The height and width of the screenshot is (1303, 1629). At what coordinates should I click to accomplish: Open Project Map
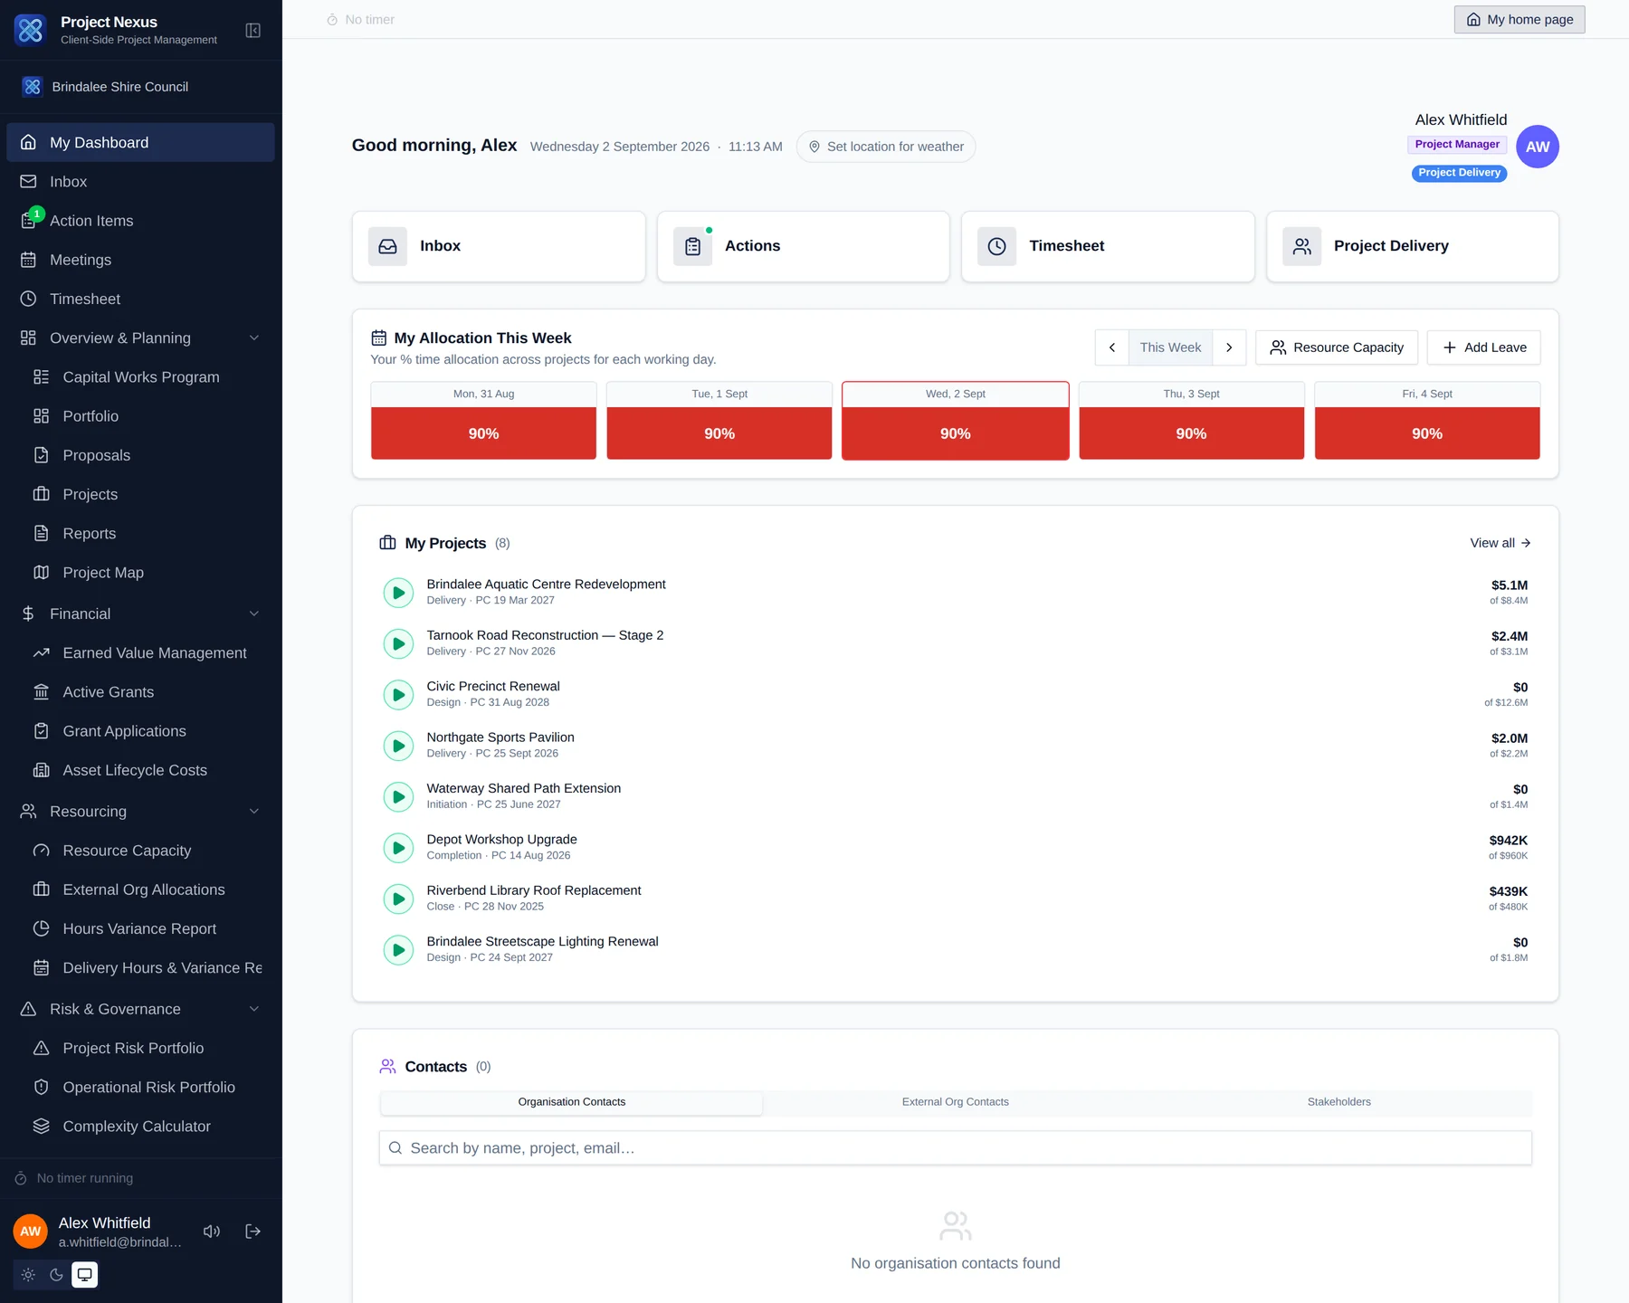point(147,573)
